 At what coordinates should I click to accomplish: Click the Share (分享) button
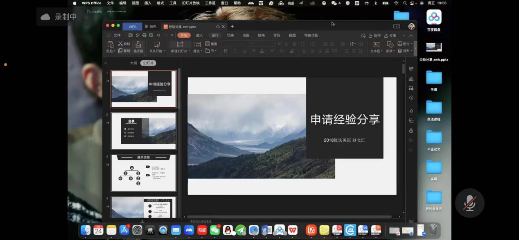(390, 36)
